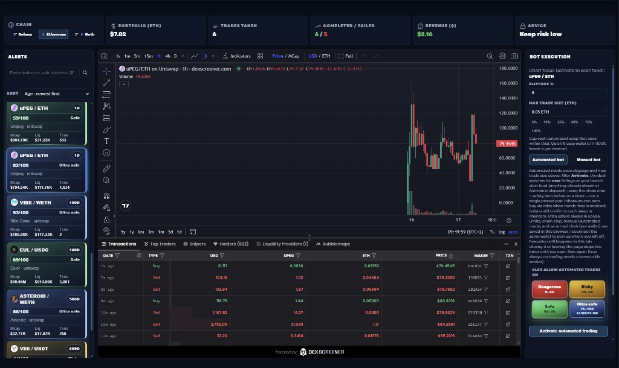Take a chart snapshot with camera icon
619x368 pixels.
coord(514,56)
